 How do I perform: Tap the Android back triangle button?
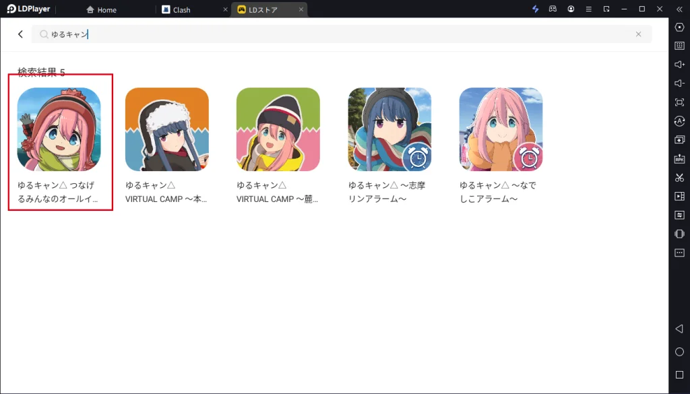point(679,329)
